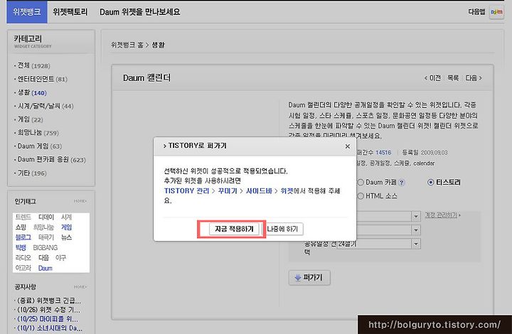
Task: Select 엔터테인먼트 (81) category
Action: tap(43, 79)
